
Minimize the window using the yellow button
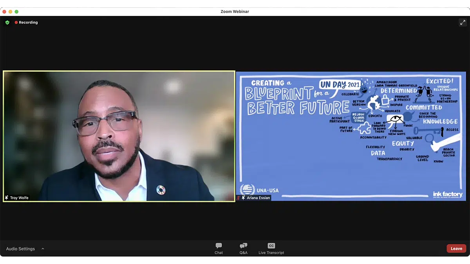[11, 12]
